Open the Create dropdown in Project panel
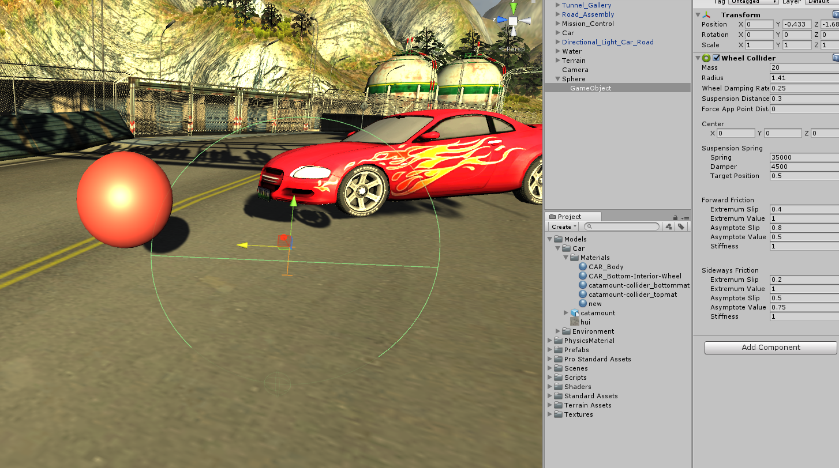The image size is (839, 468). (564, 227)
